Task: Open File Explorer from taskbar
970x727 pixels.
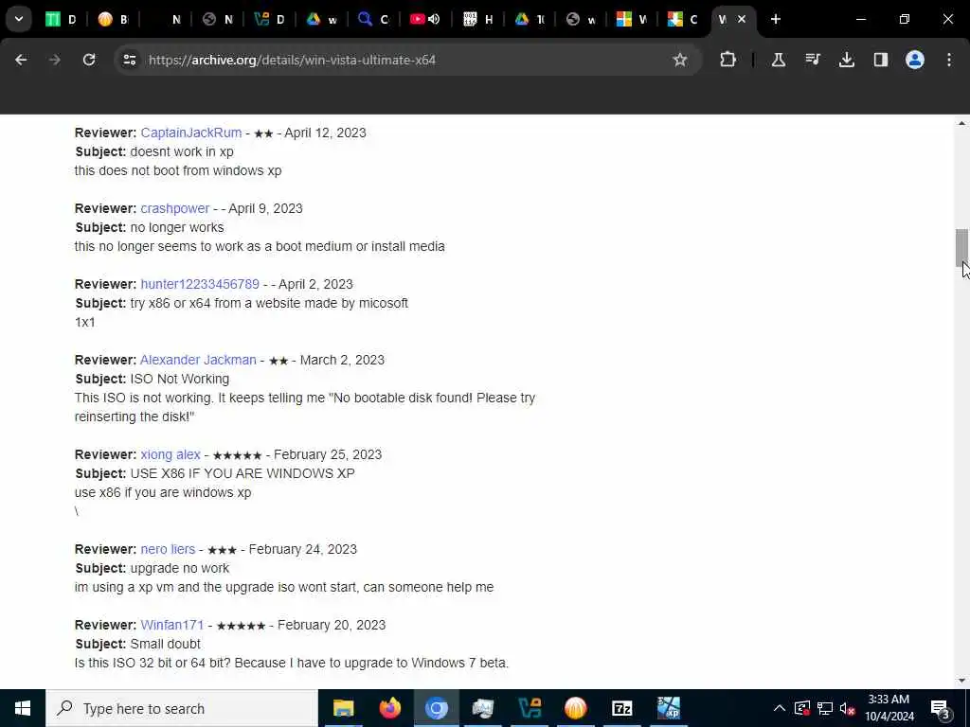Action: point(343,708)
